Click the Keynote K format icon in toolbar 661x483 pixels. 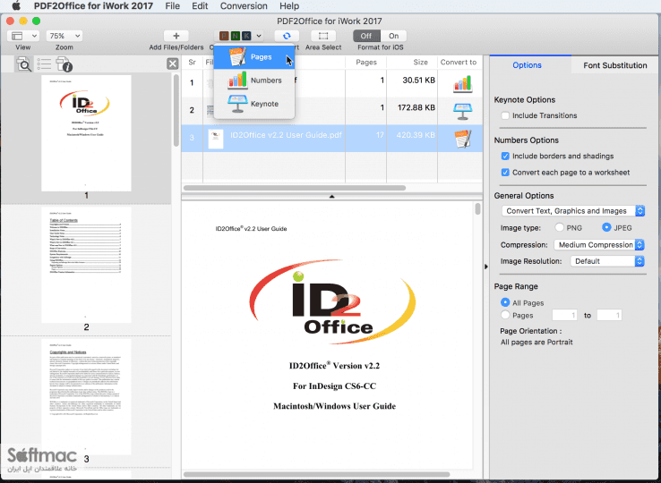[245, 36]
